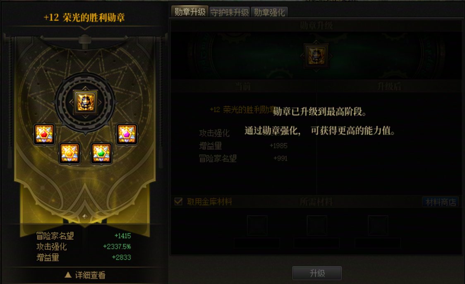This screenshot has height=284, width=465.
Task: Click the 升级 button
Action: [317, 273]
